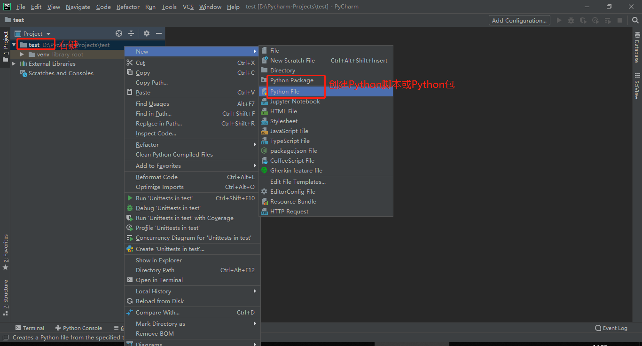Choose Optimize Imports in context menu
The height and width of the screenshot is (346, 642).
(x=192, y=187)
